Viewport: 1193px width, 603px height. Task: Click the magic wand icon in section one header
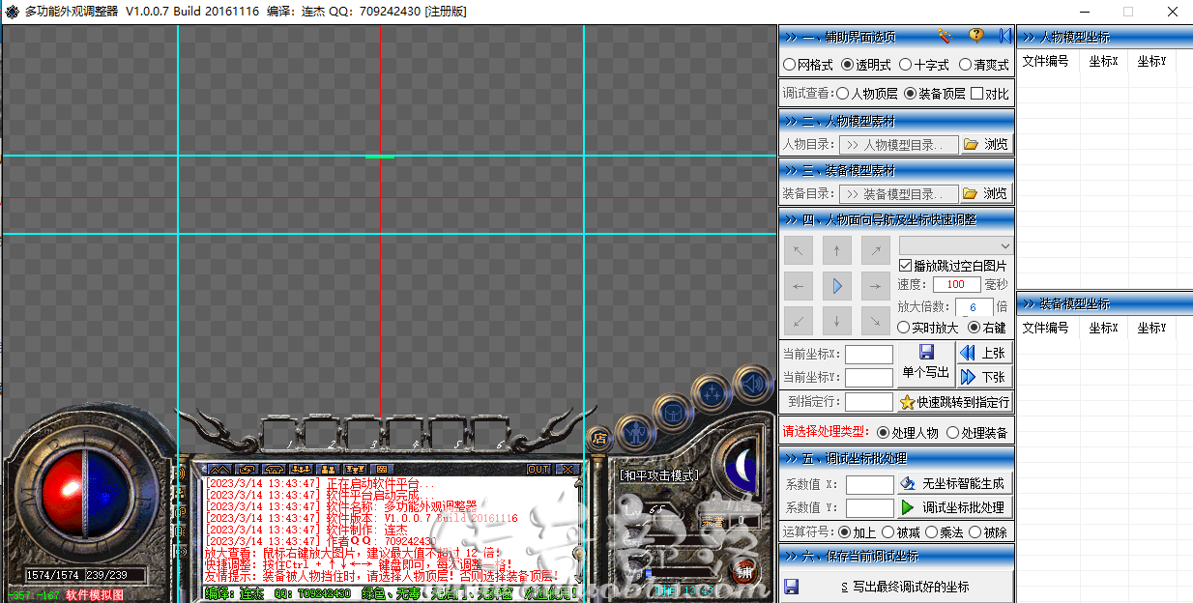point(945,36)
